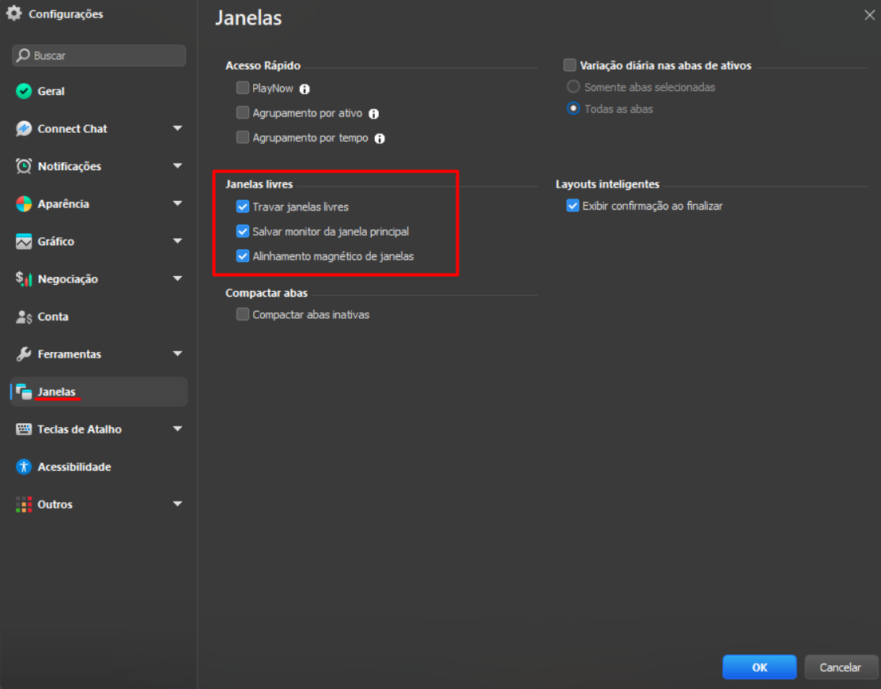Click the green Geral checkmark icon
The image size is (881, 689).
(x=24, y=91)
